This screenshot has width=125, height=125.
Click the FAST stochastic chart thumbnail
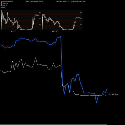[21, 20]
